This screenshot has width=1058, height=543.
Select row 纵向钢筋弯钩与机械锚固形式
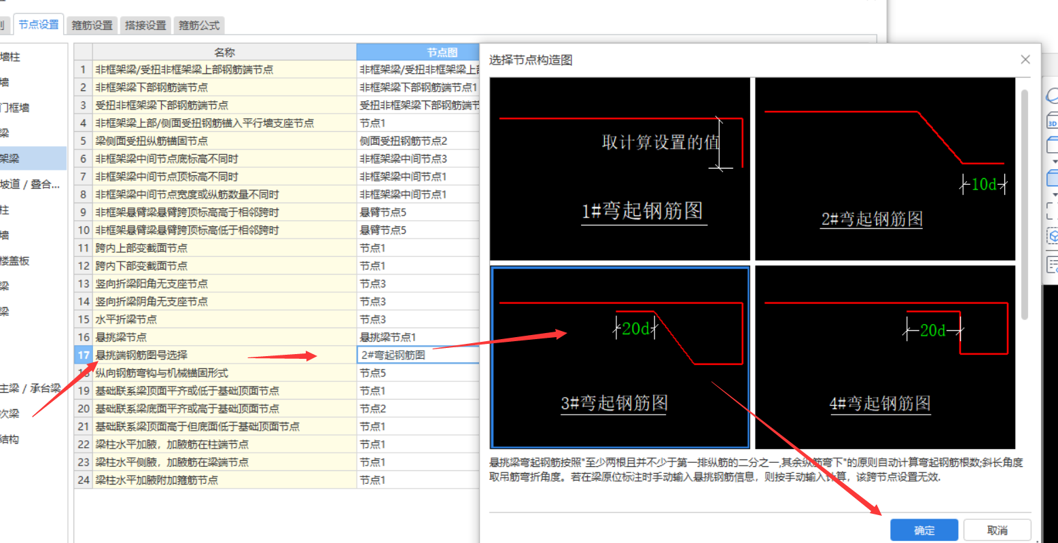click(x=224, y=373)
